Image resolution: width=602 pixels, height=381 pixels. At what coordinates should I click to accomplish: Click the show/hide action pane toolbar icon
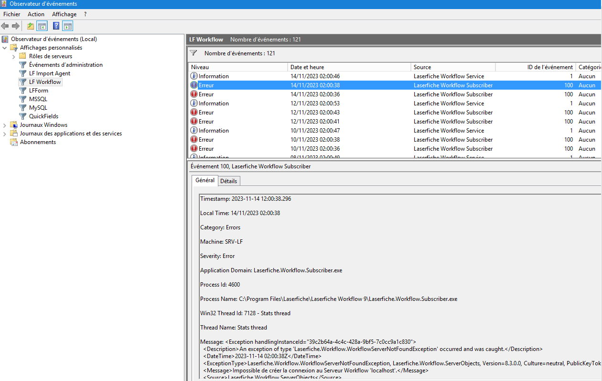tap(68, 26)
